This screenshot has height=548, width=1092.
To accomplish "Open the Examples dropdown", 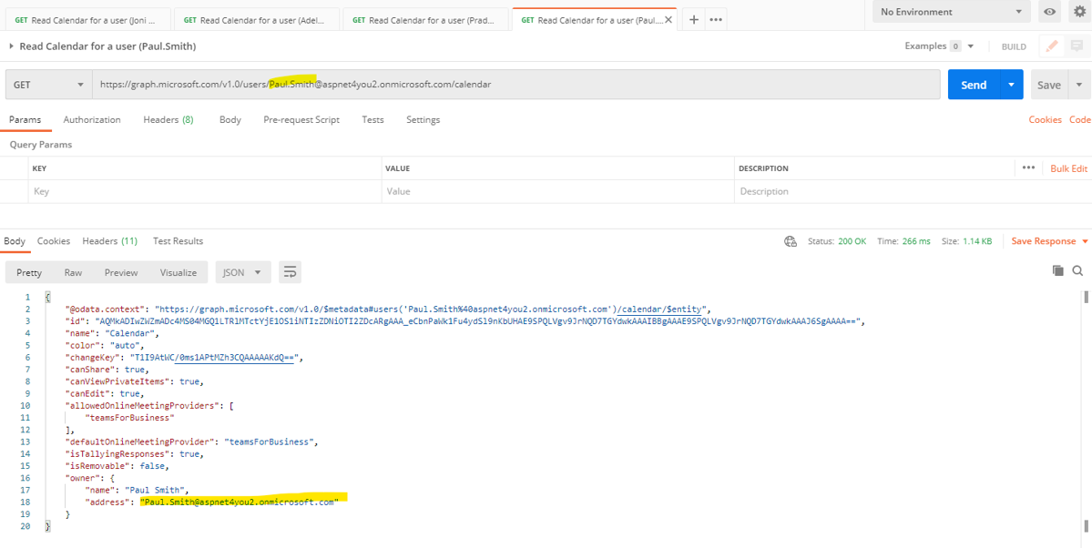I will tap(939, 46).
